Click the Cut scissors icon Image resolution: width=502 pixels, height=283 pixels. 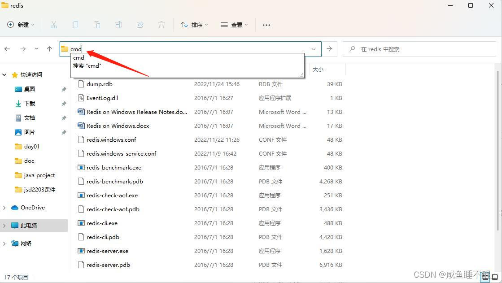coord(53,25)
